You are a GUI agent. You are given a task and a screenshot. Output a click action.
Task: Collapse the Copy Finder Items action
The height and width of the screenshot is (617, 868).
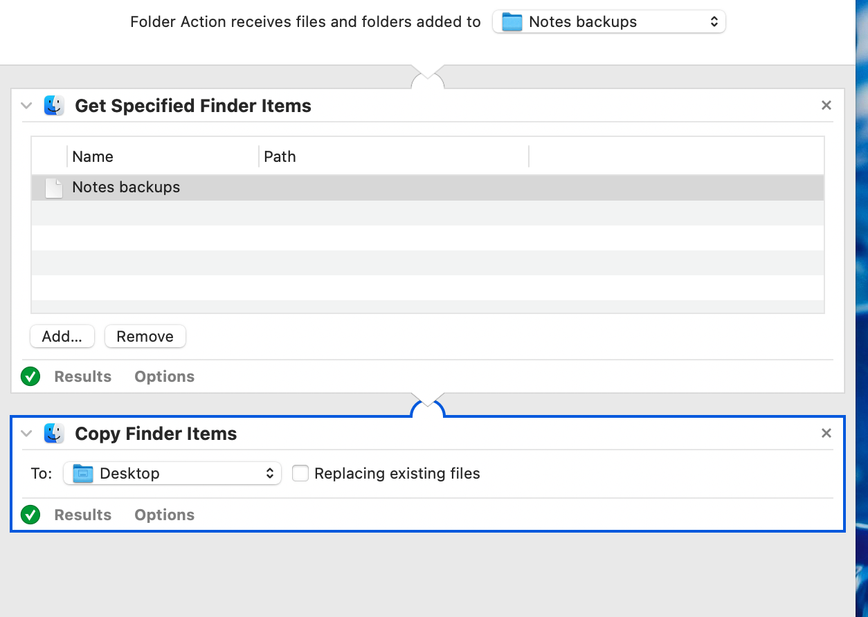(x=27, y=434)
